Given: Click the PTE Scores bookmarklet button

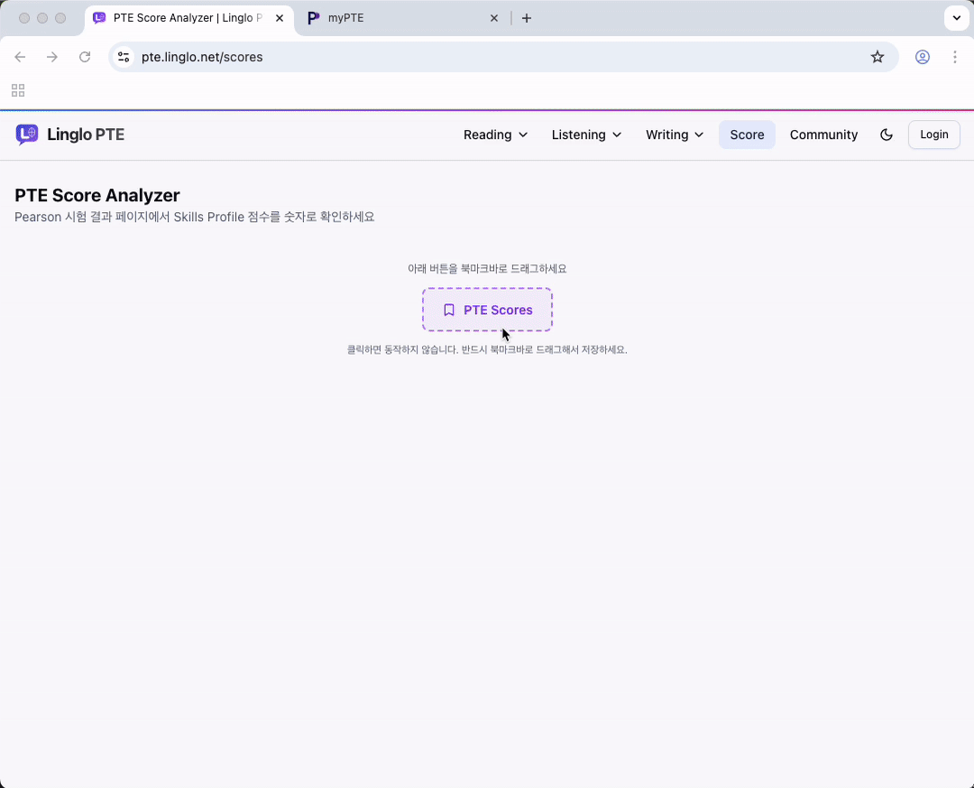Looking at the screenshot, I should [x=487, y=310].
